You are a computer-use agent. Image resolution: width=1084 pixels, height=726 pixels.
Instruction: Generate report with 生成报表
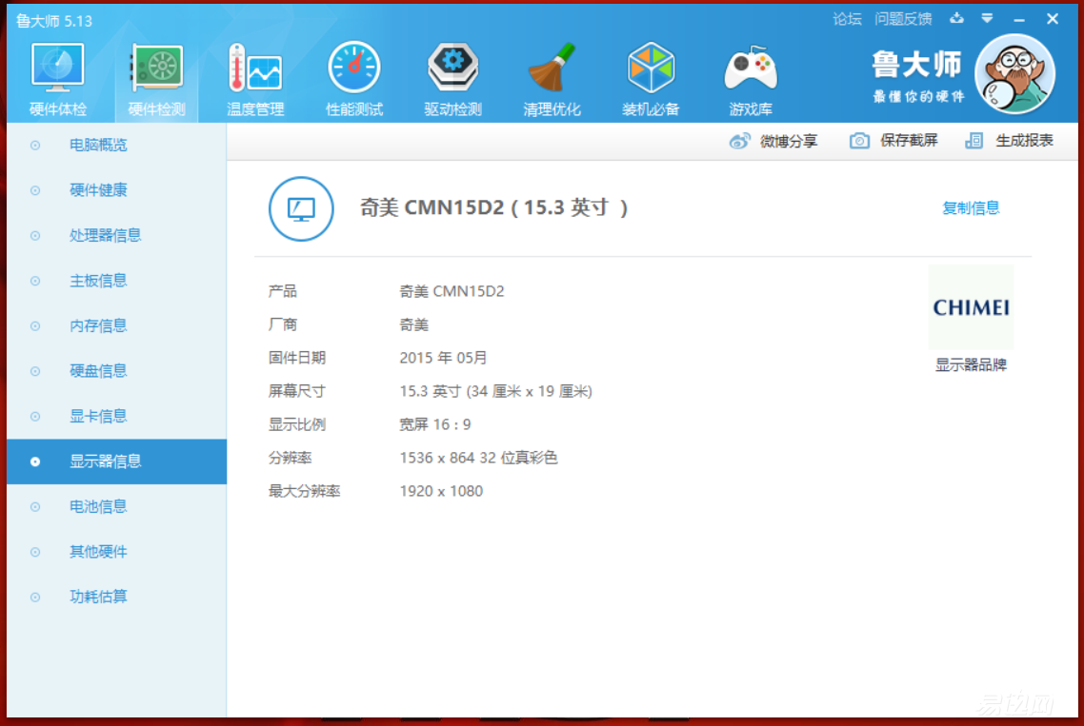click(x=1010, y=141)
